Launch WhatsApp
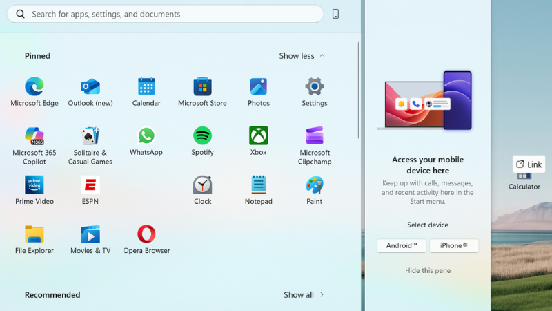 point(146,142)
